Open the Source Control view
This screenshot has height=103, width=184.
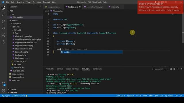3,21
